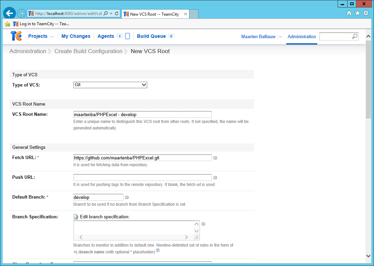
Task: Expand the Projects navigation dropdown
Action: click(x=52, y=36)
